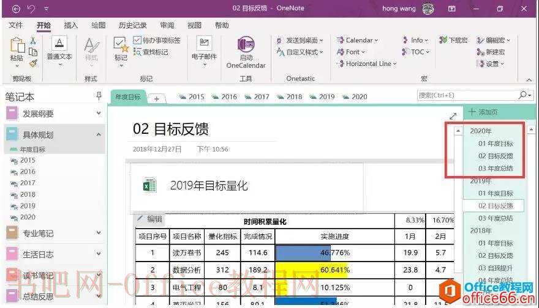Click the Paste clipboard icon
This screenshot has width=539, height=308.
coord(17,46)
